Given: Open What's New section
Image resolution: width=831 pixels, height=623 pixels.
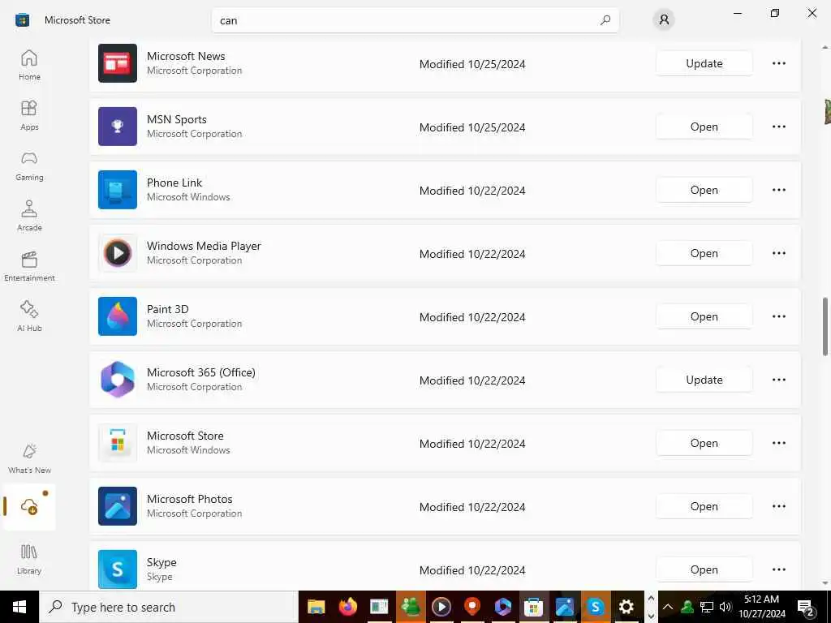Looking at the screenshot, I should (x=29, y=458).
